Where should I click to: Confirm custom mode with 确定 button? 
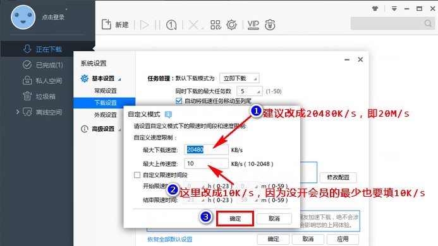(x=235, y=218)
